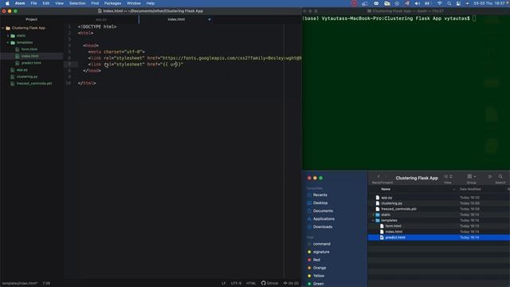Select the Red tag in Finder sidebar
This screenshot has width=510, height=287.
tap(316, 260)
